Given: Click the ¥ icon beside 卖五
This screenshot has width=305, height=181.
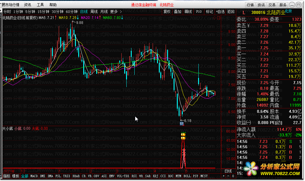Looking at the screenshot, I should coord(248,25).
